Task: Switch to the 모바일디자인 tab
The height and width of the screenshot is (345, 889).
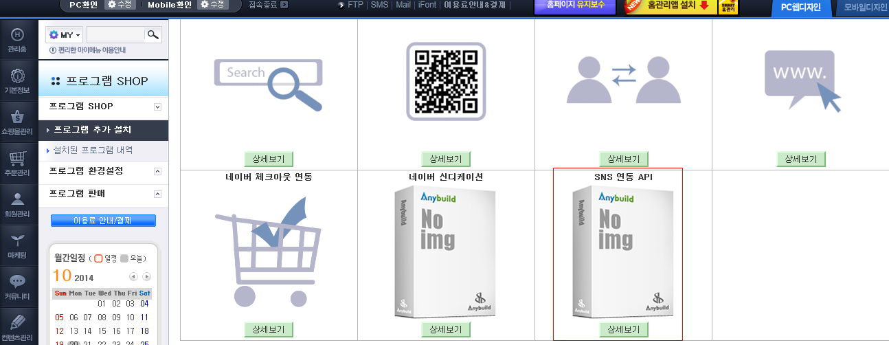Action: point(861,8)
